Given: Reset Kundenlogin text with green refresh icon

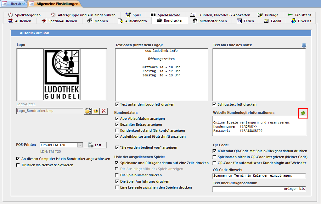Looking at the screenshot, I should pyautogui.click(x=303, y=113).
